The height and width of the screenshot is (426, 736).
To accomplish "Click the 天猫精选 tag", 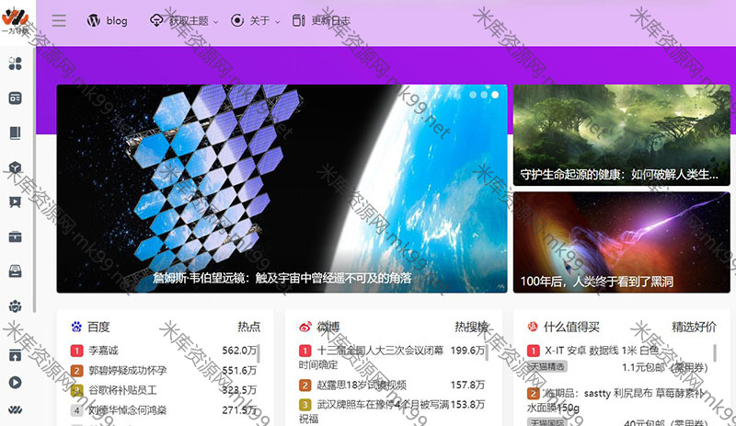I will 547,367.
